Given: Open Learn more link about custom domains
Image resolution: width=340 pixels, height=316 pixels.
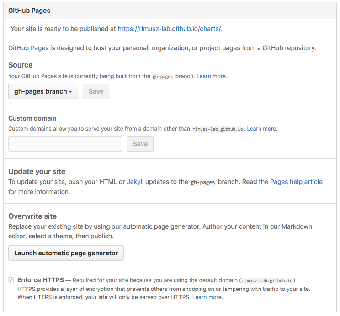Looking at the screenshot, I should (261, 129).
